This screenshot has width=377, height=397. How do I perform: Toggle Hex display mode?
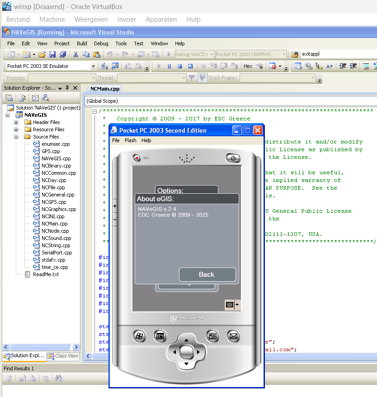248,66
